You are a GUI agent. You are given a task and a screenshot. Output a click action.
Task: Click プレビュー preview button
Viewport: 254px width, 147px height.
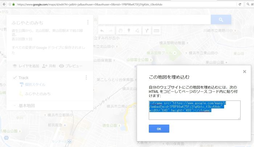[x=71, y=66]
